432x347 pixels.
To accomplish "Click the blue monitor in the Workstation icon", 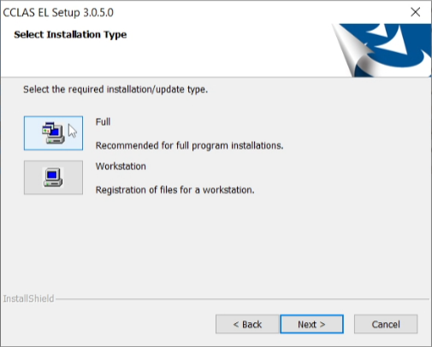I will [x=52, y=174].
